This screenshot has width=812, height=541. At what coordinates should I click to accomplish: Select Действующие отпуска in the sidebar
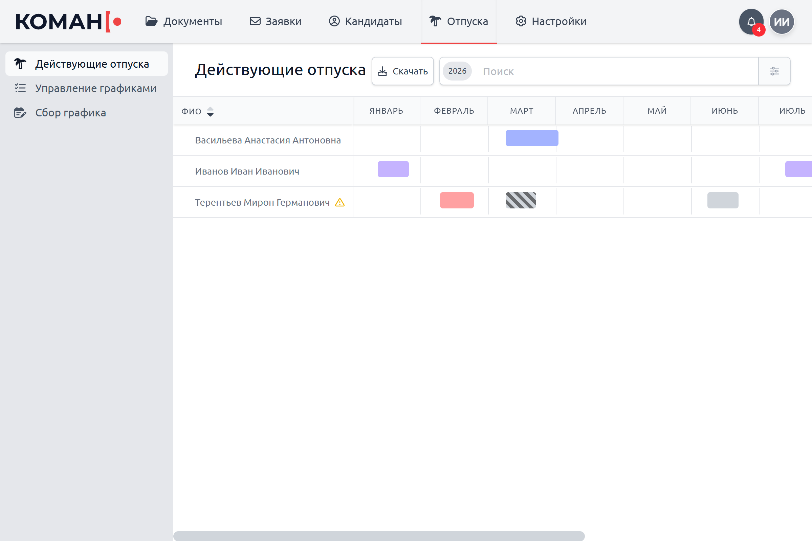[x=92, y=64]
